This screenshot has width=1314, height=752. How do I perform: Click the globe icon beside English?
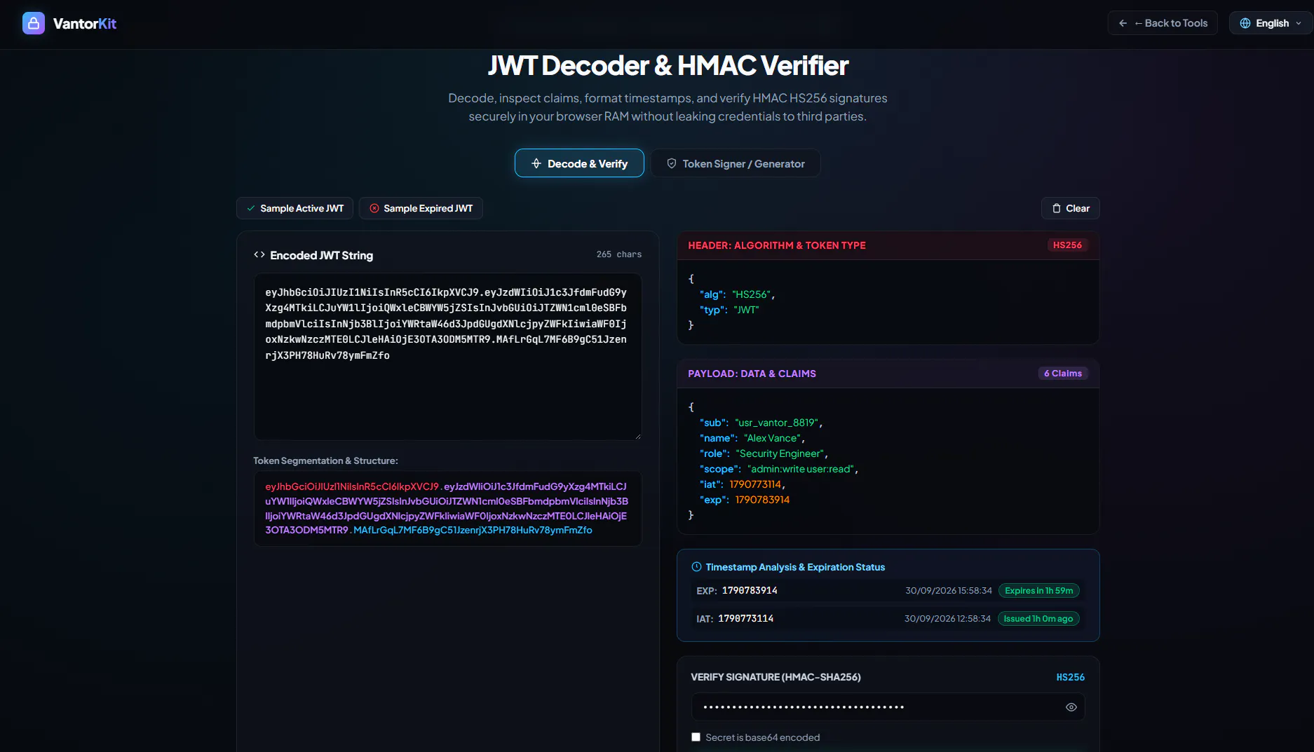[x=1245, y=23]
